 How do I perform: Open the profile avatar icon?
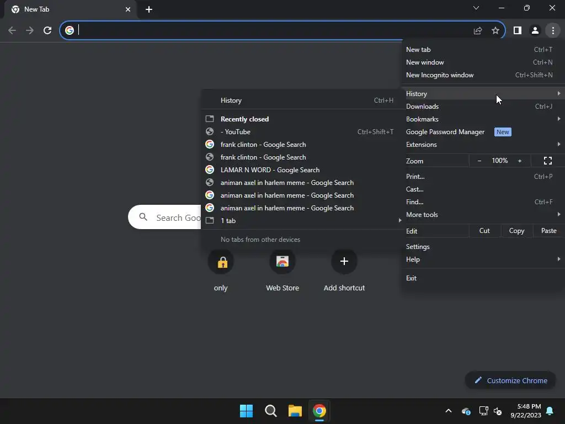point(535,30)
